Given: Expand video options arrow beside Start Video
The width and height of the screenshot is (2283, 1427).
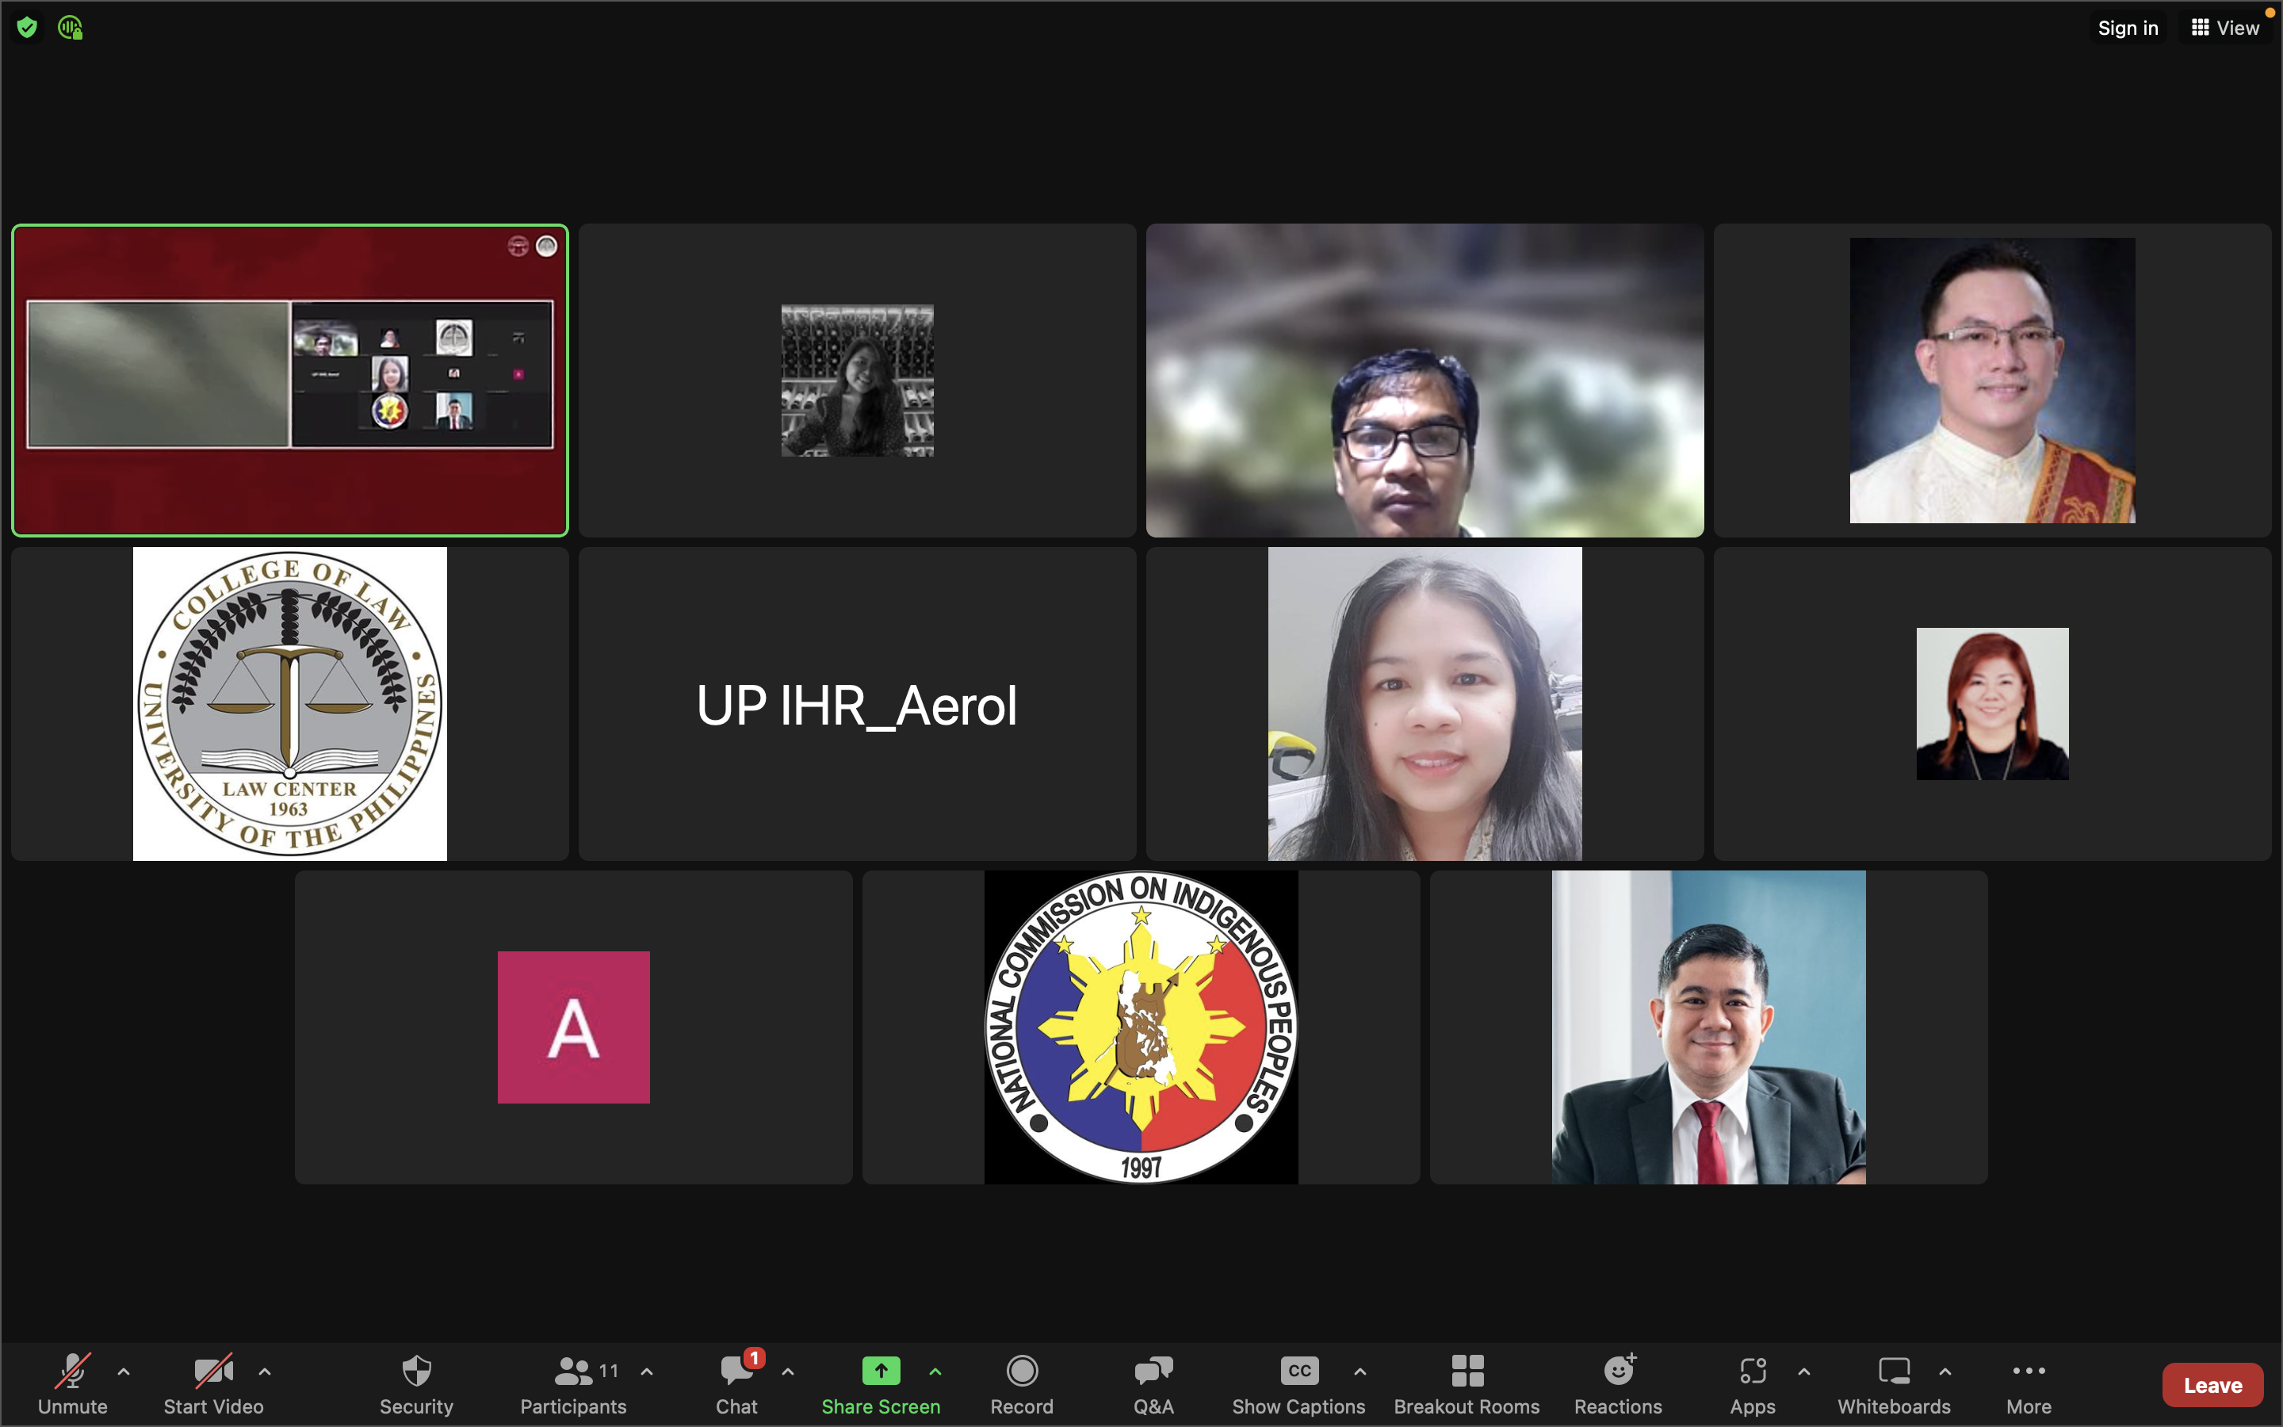Looking at the screenshot, I should coord(265,1372).
